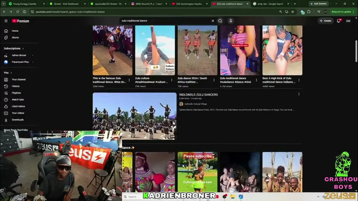
Task: Switch to the Discord tab
Action: (149, 4)
